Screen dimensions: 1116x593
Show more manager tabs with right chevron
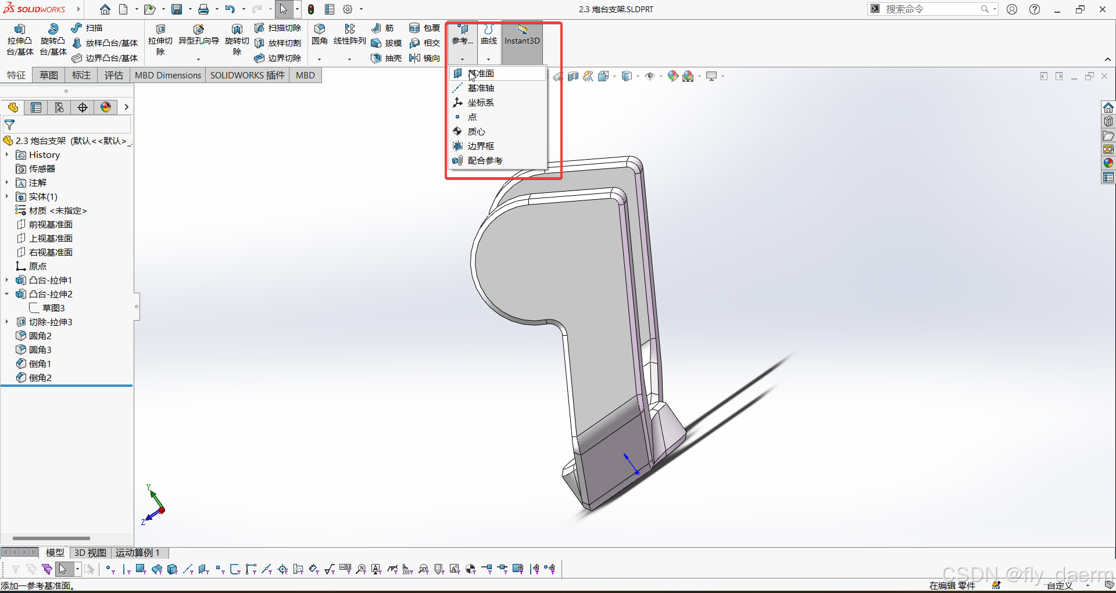(x=126, y=107)
